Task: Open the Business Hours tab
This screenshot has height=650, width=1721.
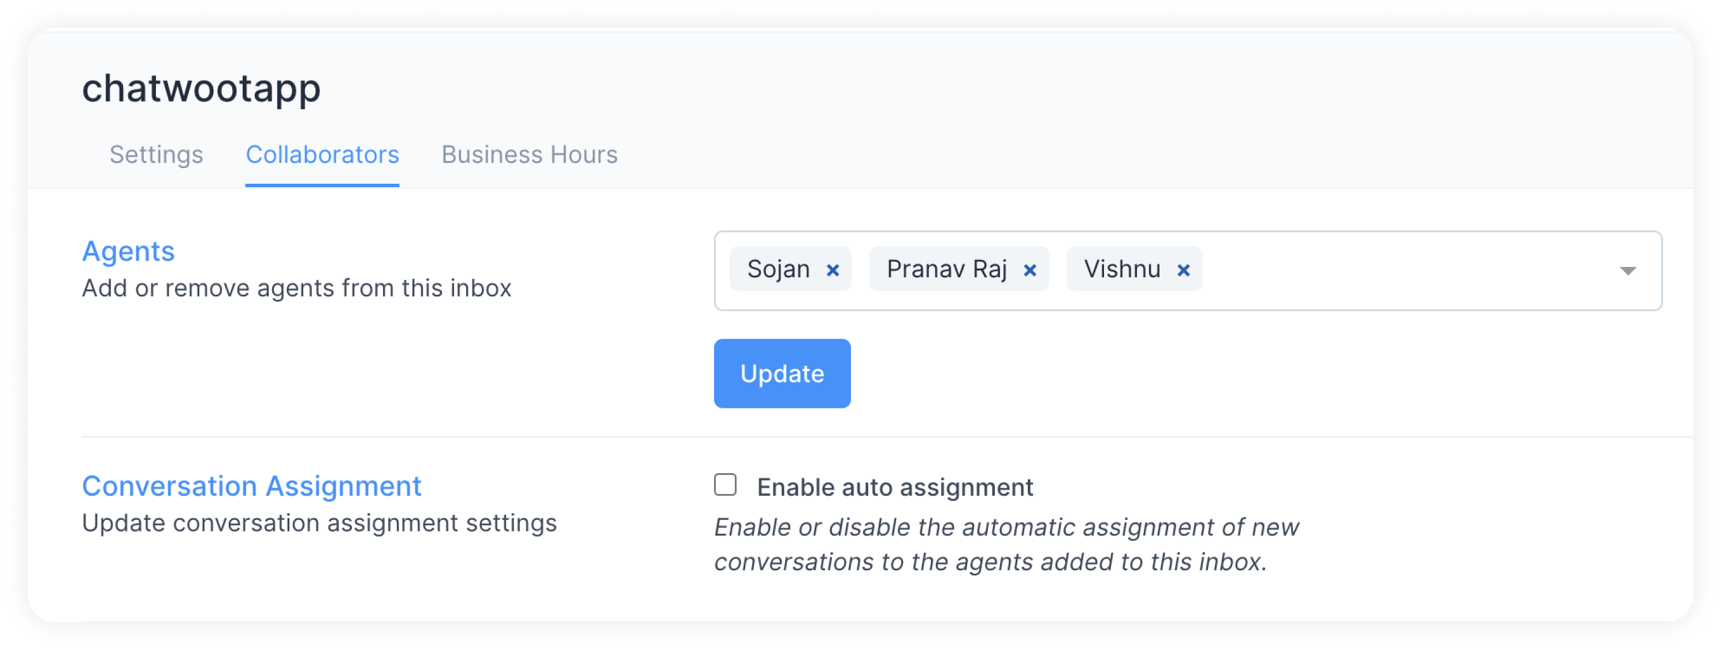Action: (529, 155)
